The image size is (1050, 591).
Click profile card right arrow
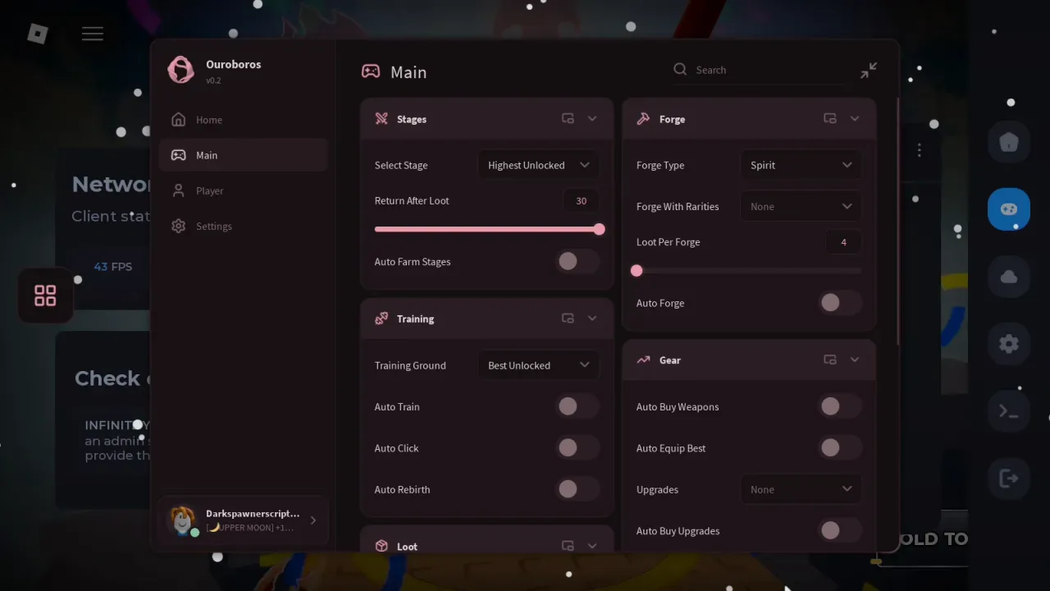tap(313, 520)
